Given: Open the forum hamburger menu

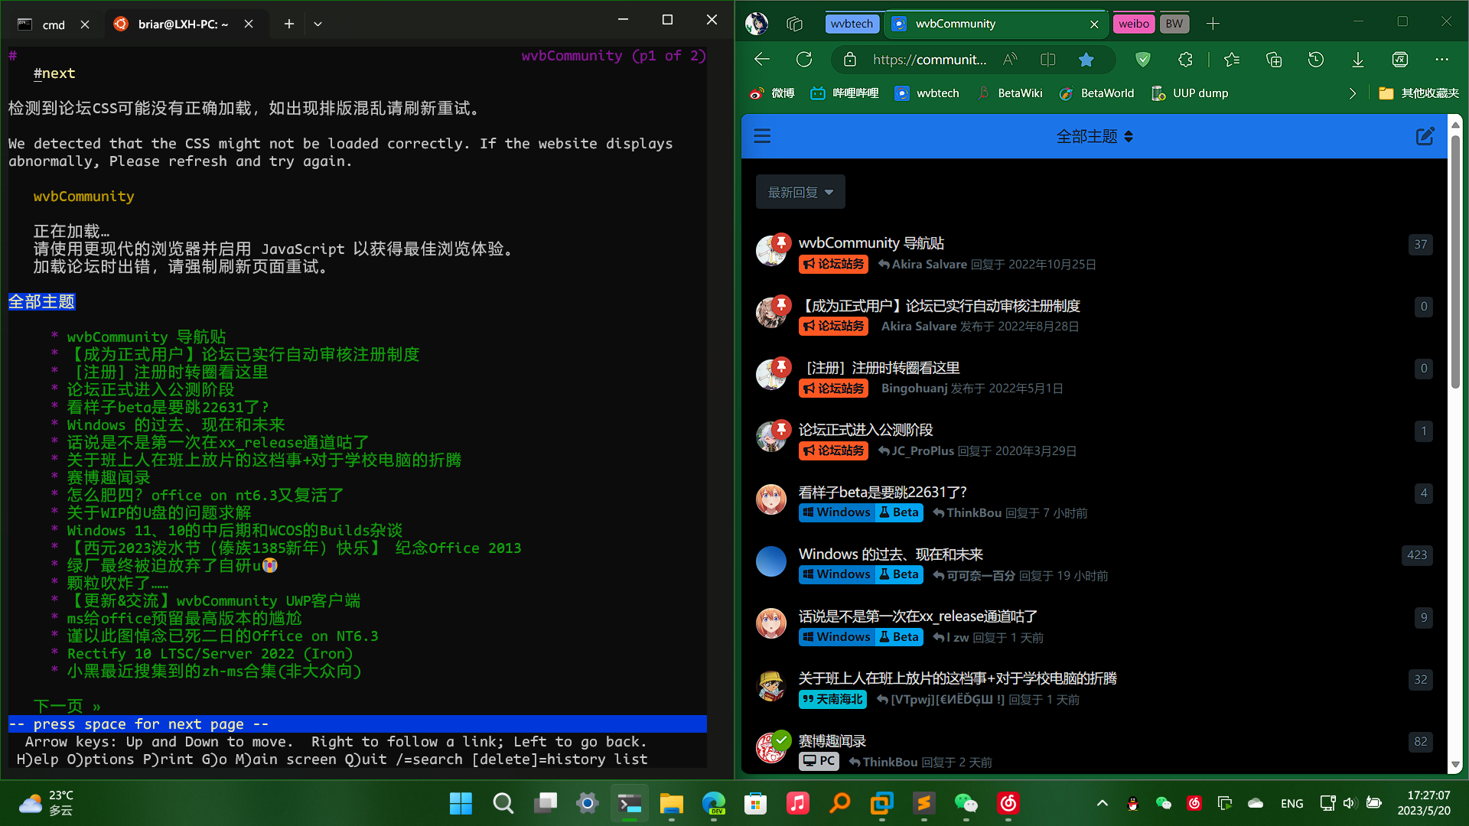Looking at the screenshot, I should point(762,136).
